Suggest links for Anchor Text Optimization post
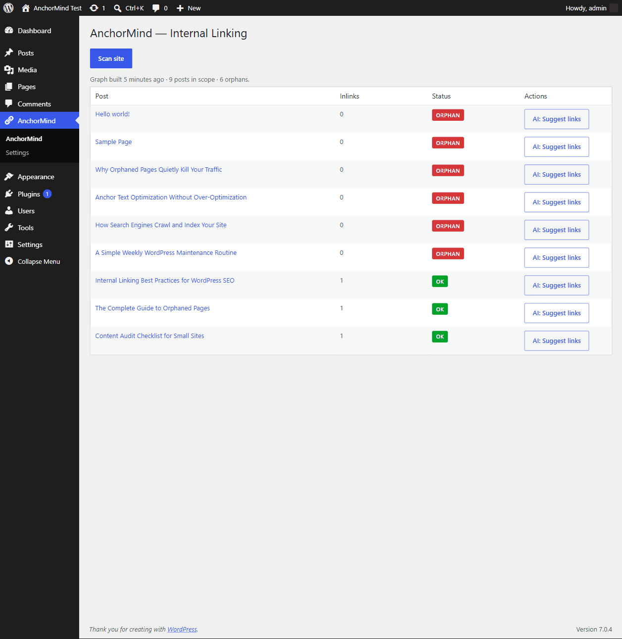The width and height of the screenshot is (622, 639). click(x=557, y=202)
